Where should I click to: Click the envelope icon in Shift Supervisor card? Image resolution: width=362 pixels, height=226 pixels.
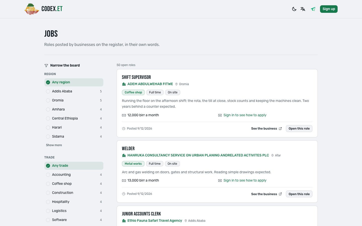[x=220, y=115]
